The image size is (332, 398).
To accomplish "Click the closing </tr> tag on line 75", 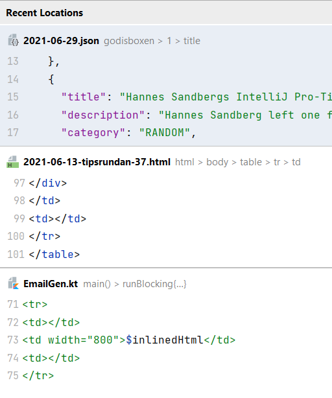I will pyautogui.click(x=38, y=376).
